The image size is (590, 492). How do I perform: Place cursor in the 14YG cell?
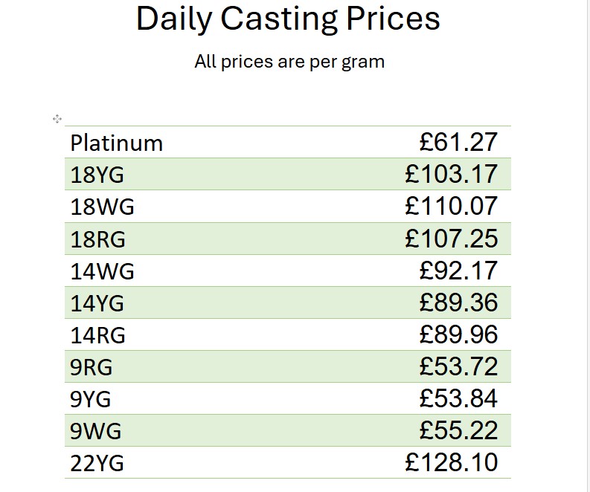(x=97, y=303)
